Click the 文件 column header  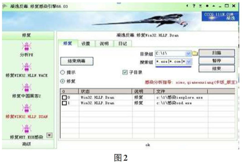[x=181, y=91]
